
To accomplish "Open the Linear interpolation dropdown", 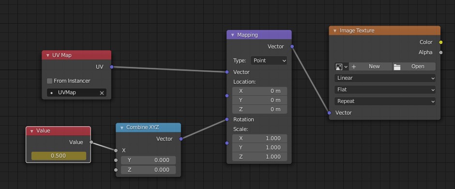I will point(385,78).
